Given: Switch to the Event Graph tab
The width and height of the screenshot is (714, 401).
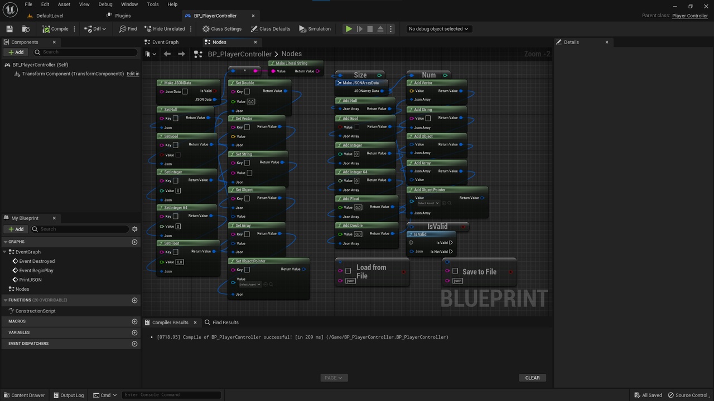Looking at the screenshot, I should point(165,42).
